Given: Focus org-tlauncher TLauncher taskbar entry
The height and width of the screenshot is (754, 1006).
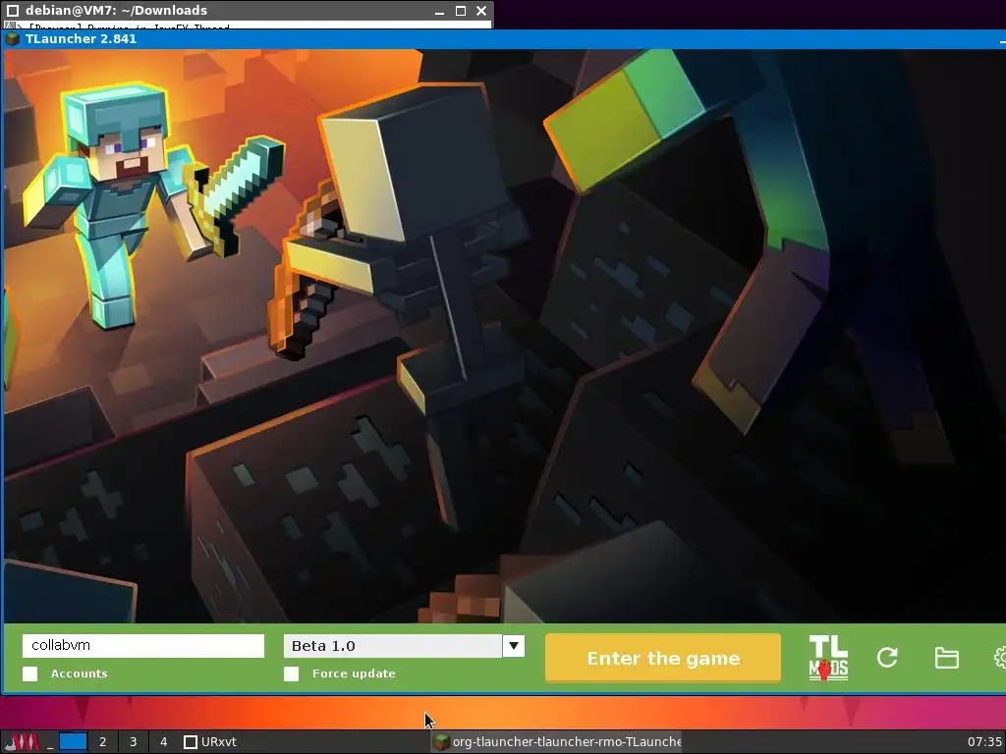Looking at the screenshot, I should coord(556,742).
